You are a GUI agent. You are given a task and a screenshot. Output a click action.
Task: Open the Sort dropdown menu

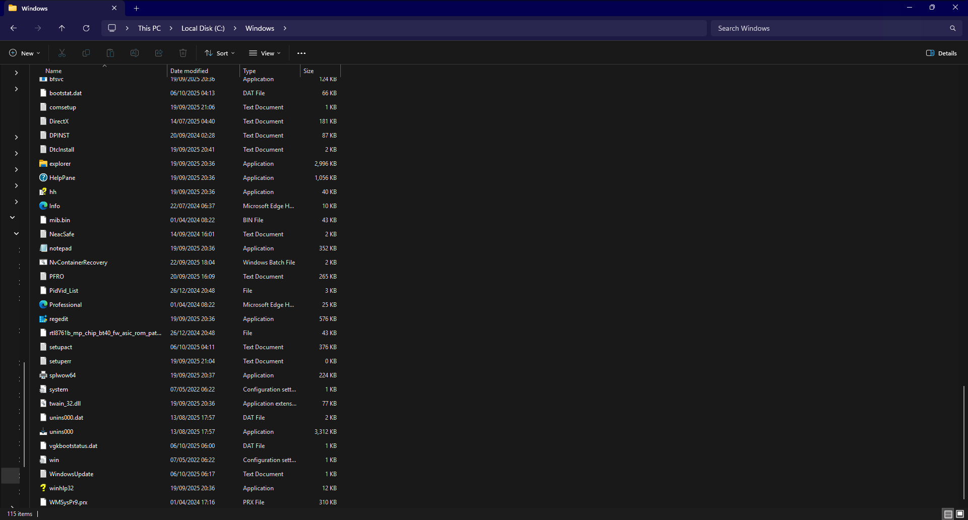pyautogui.click(x=220, y=53)
